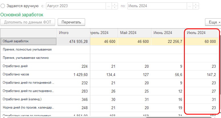Screen dimensions: 221x118
Task: Select norm days total 248
Action: (x=73, y=108)
